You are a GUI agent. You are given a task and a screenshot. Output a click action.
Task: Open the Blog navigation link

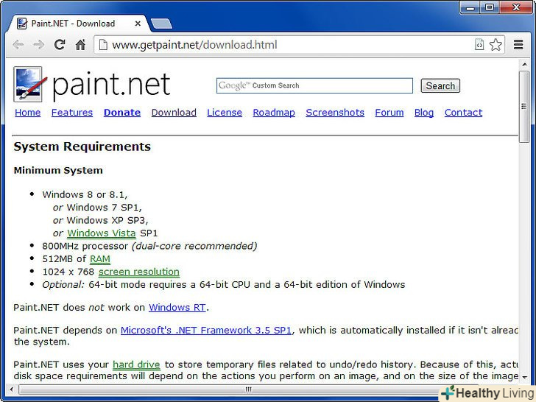[x=424, y=113]
